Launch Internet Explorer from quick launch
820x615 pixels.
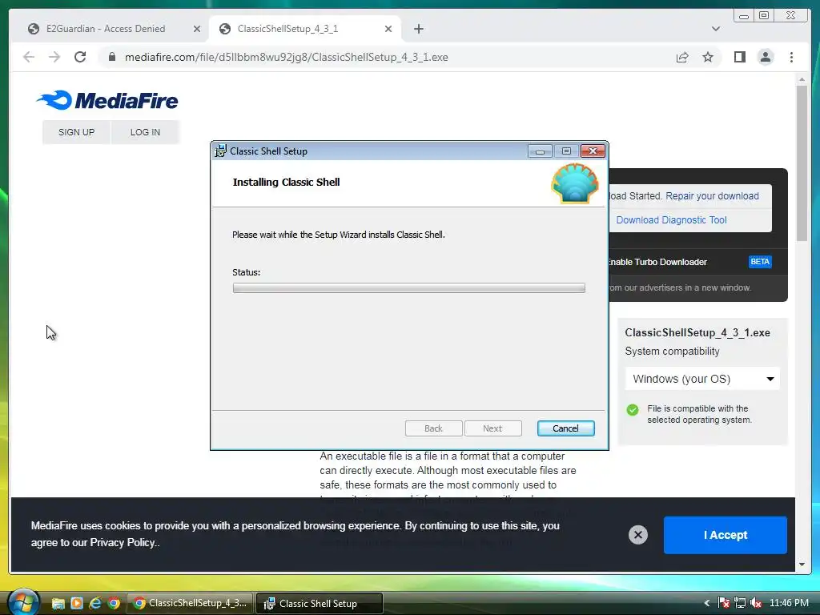pos(95,603)
